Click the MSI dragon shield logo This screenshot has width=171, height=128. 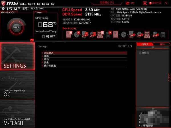coord(3,3)
